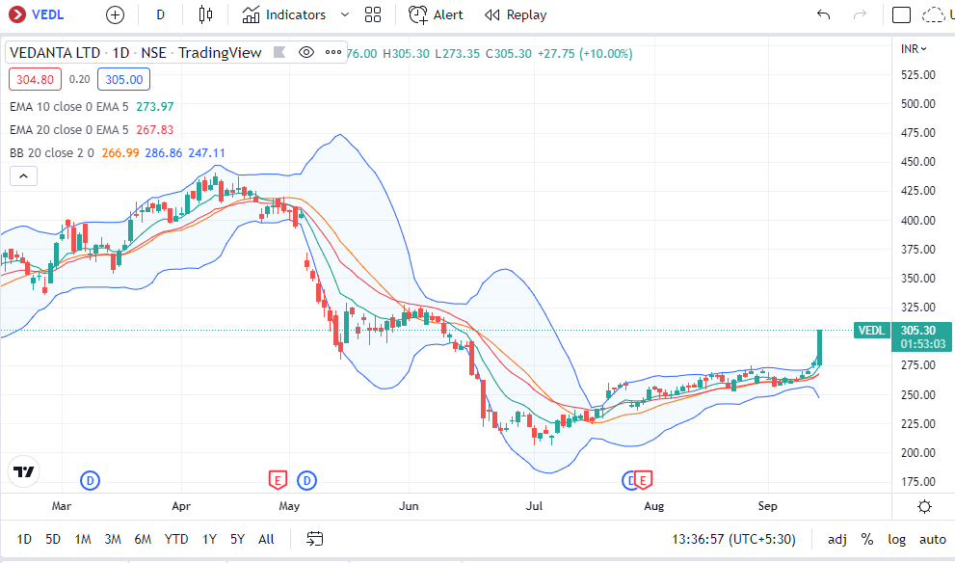The image size is (955, 563).
Task: Toggle adj dividend adjustment
Action: click(837, 539)
